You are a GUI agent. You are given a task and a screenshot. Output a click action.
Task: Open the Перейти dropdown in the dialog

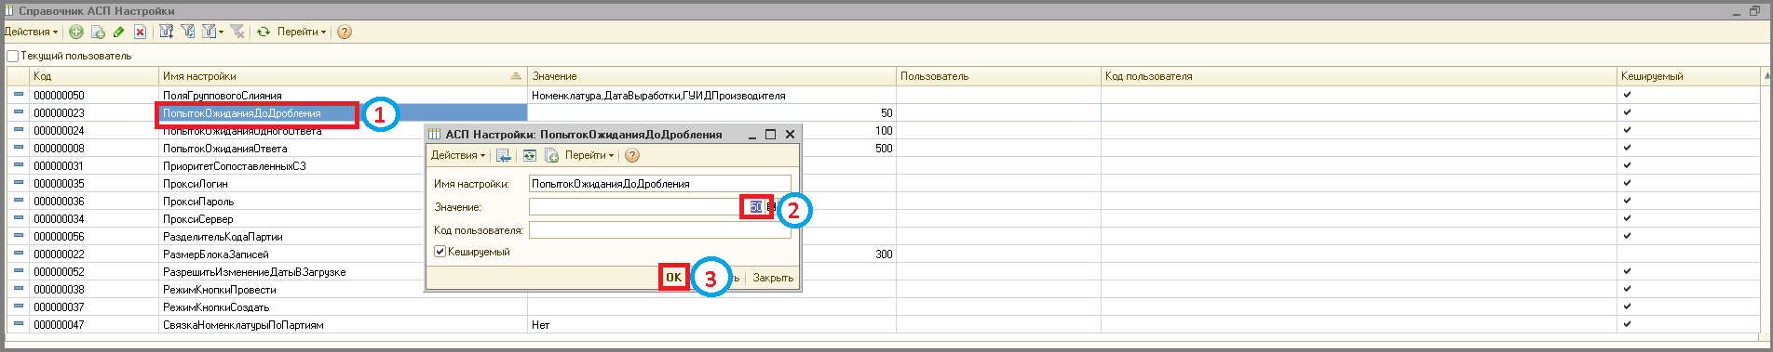click(x=589, y=155)
